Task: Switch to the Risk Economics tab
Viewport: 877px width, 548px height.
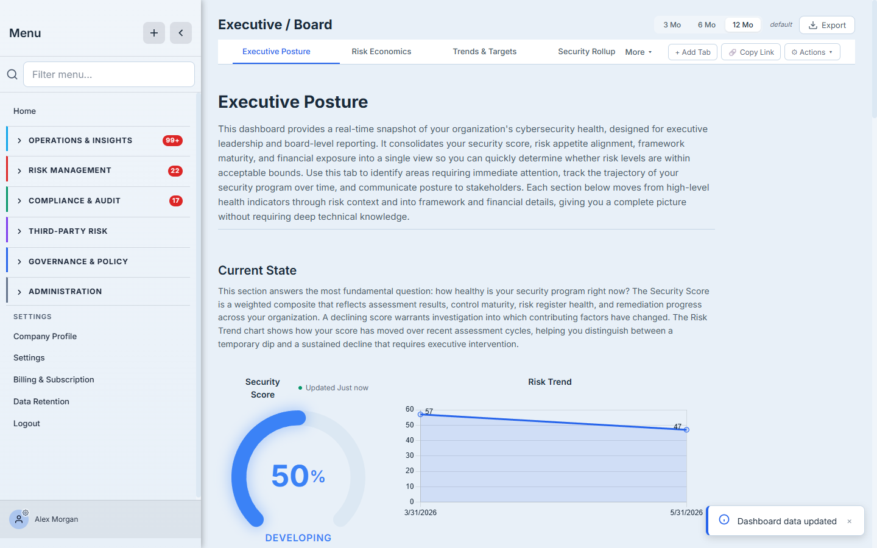Action: [381, 52]
